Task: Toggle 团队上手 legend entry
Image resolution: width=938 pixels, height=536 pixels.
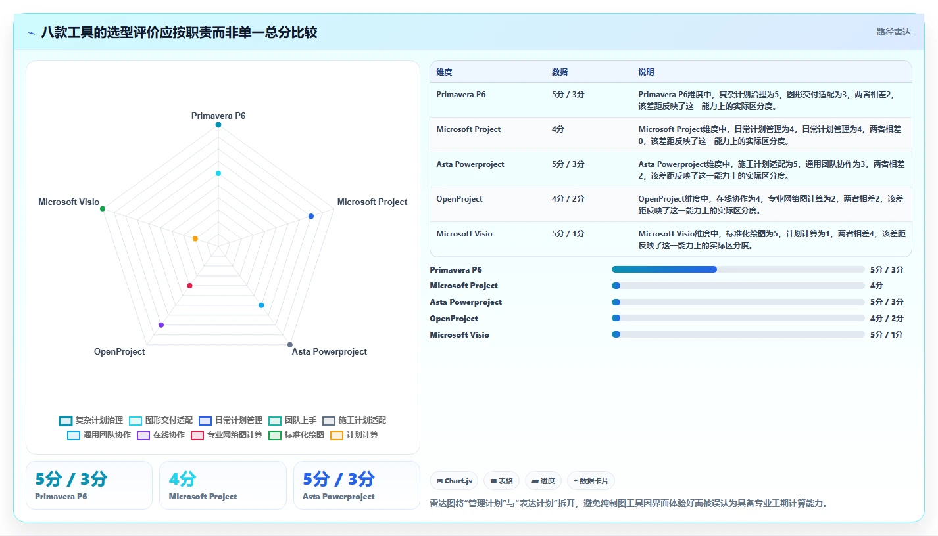Action: coord(292,420)
